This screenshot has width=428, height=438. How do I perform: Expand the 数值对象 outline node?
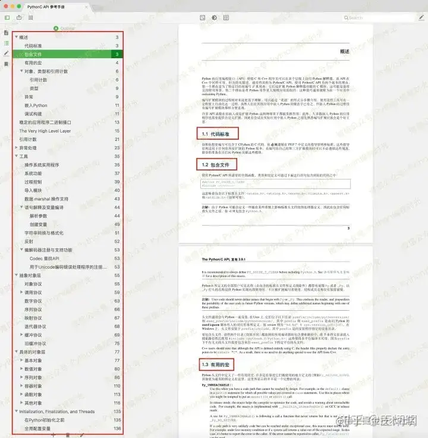(21, 368)
